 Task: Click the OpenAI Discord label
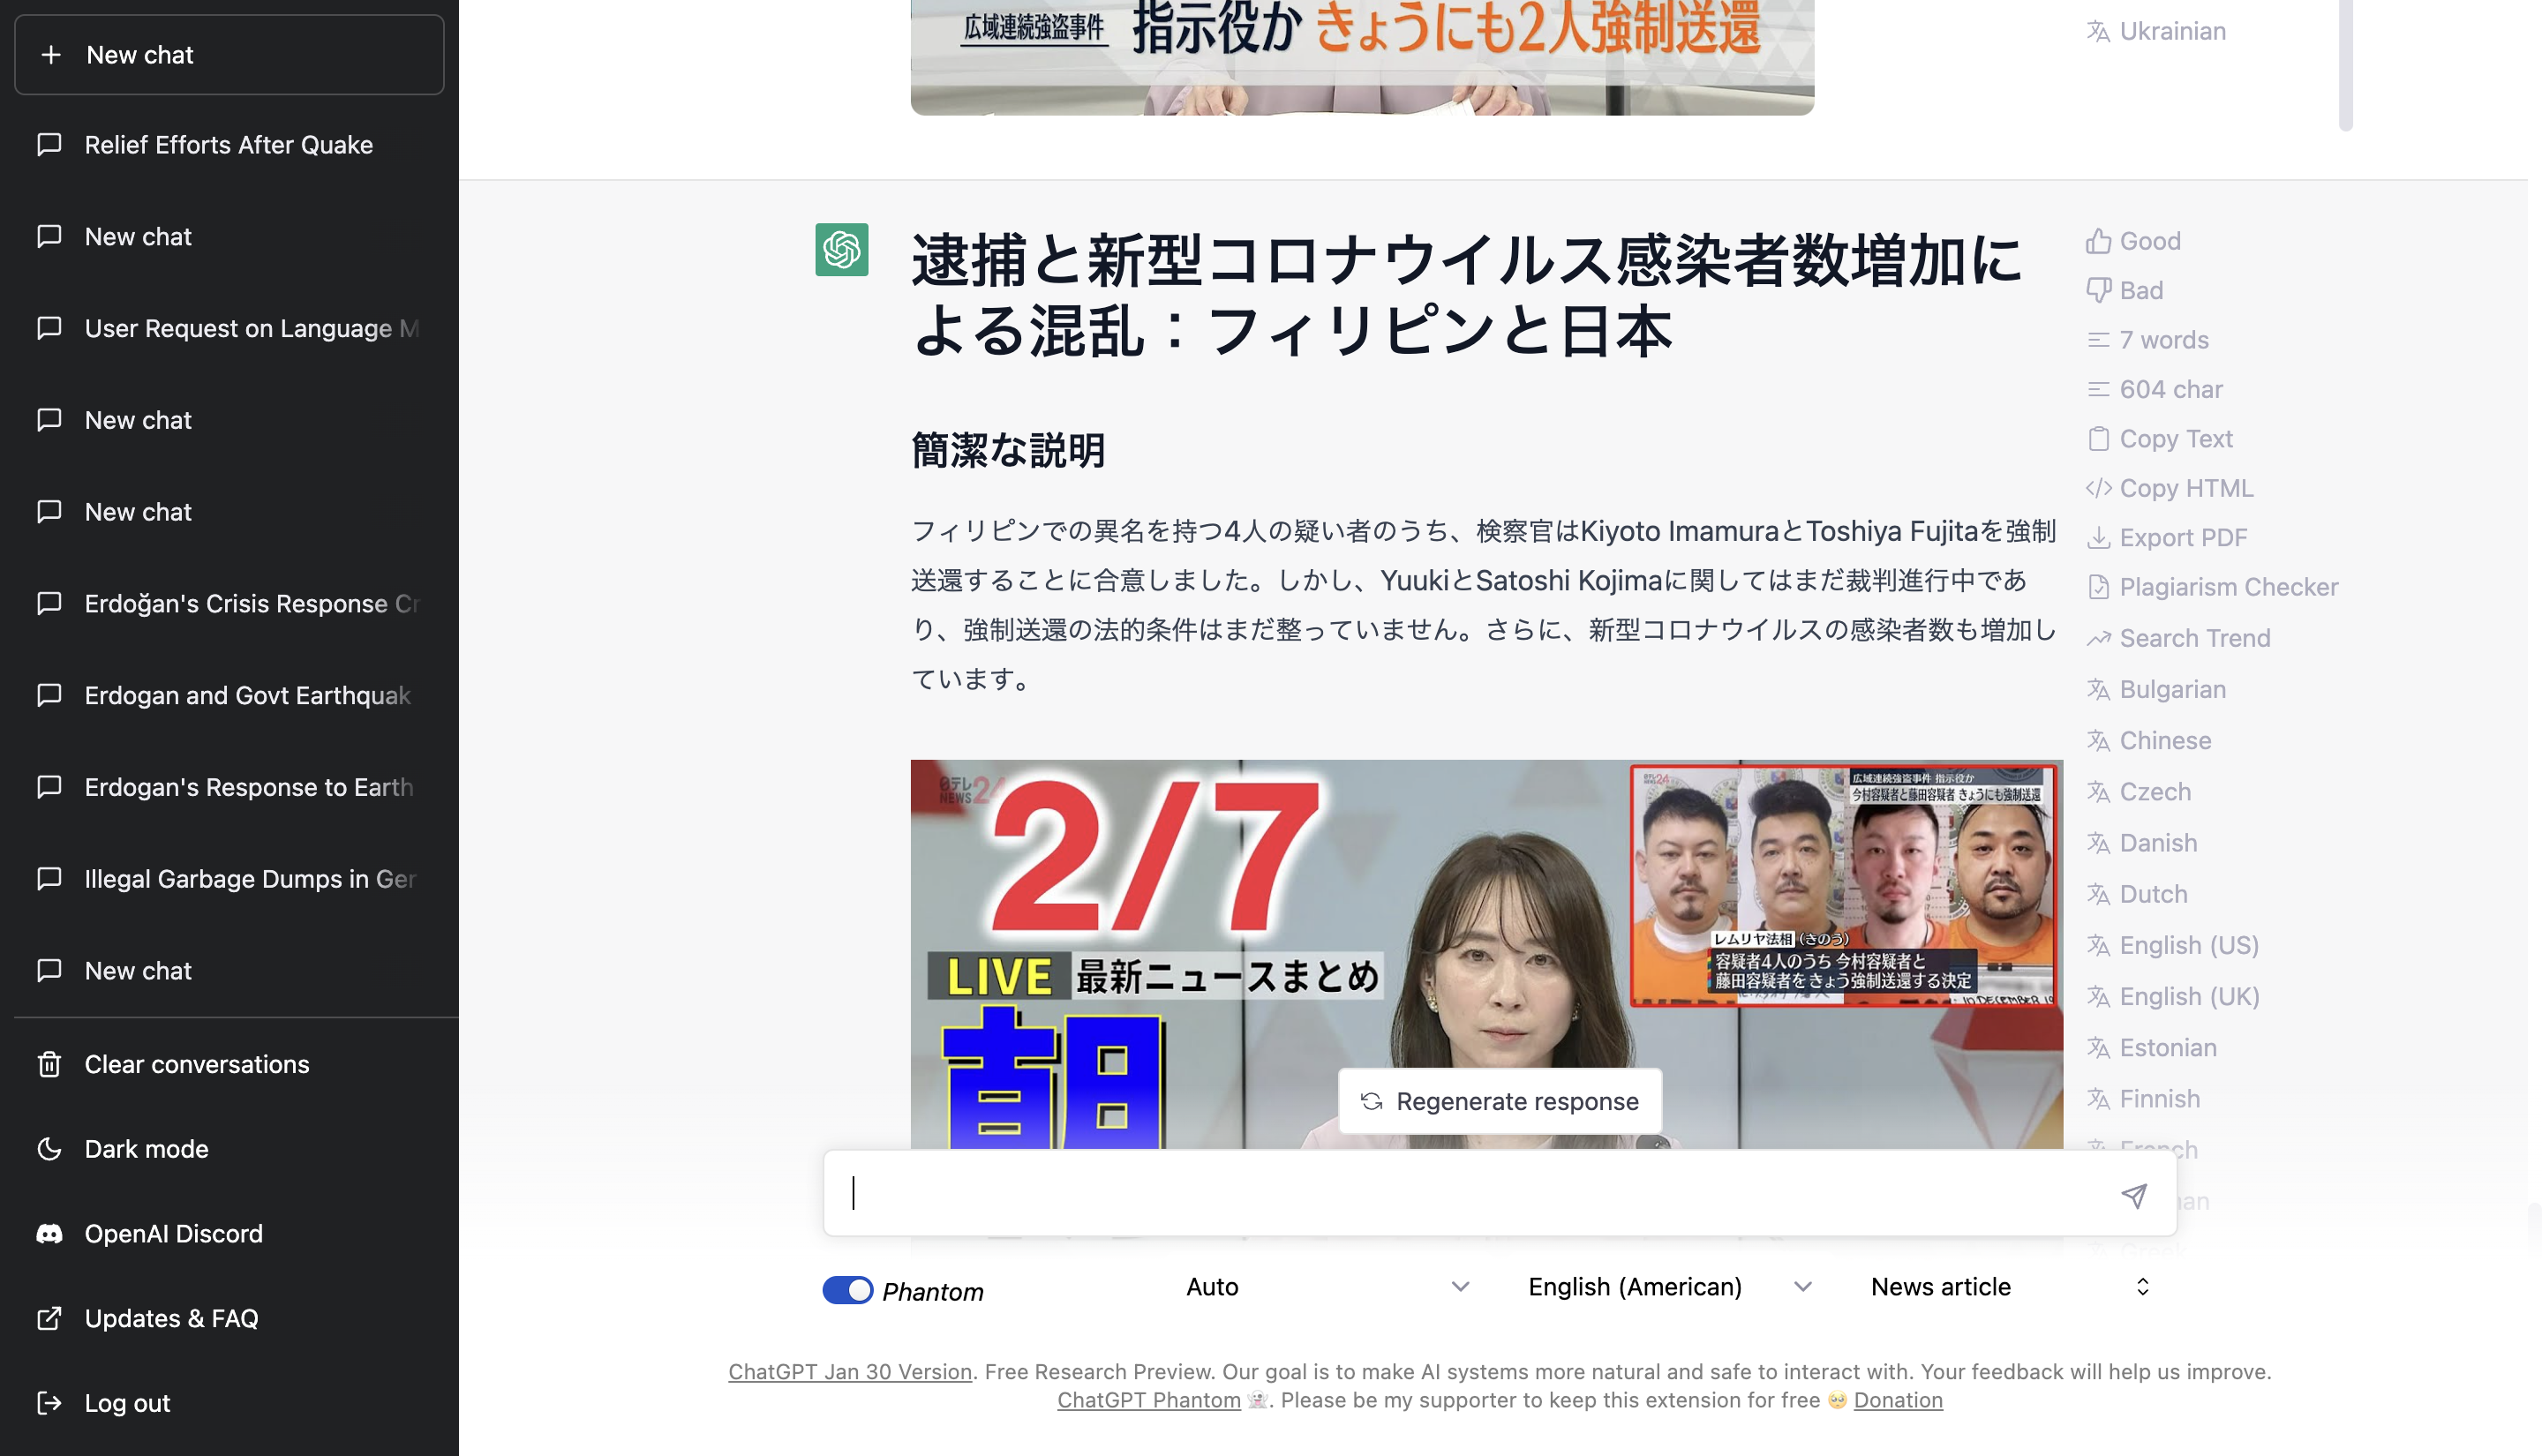(174, 1234)
